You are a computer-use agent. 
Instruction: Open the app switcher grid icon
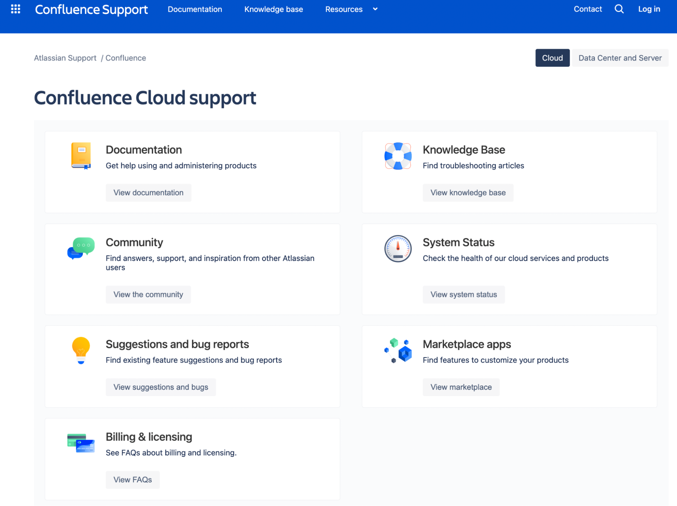[x=16, y=9]
